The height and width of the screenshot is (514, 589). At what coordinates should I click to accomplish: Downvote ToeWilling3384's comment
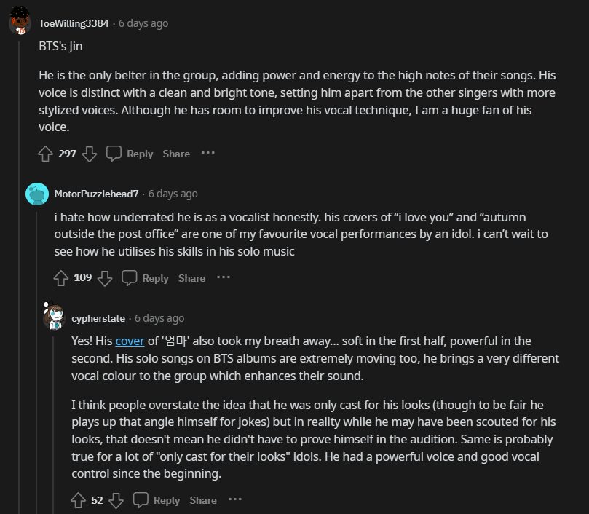90,154
